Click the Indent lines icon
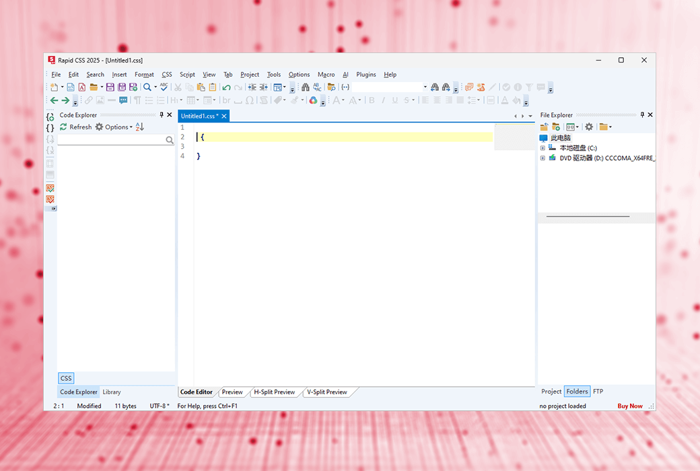Screen dimensions: 700x471 pyautogui.click(x=252, y=87)
